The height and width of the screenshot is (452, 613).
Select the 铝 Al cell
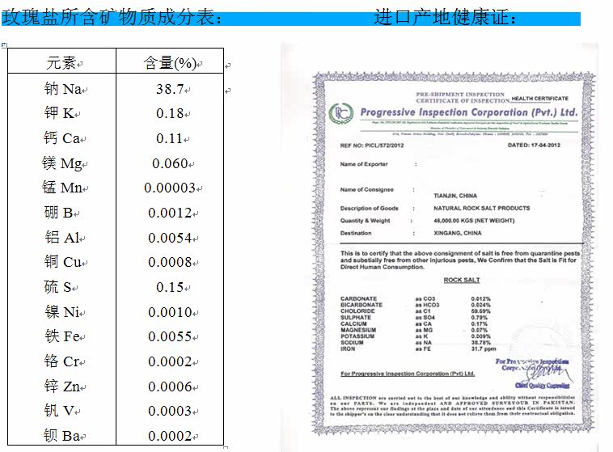coord(62,238)
